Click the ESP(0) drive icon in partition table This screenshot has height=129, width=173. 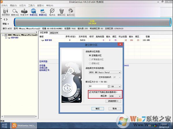tap(42, 40)
